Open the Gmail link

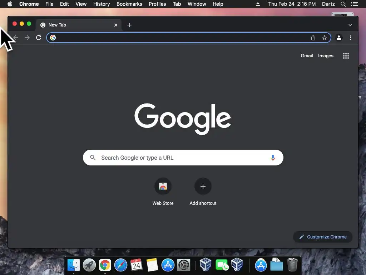(x=307, y=56)
